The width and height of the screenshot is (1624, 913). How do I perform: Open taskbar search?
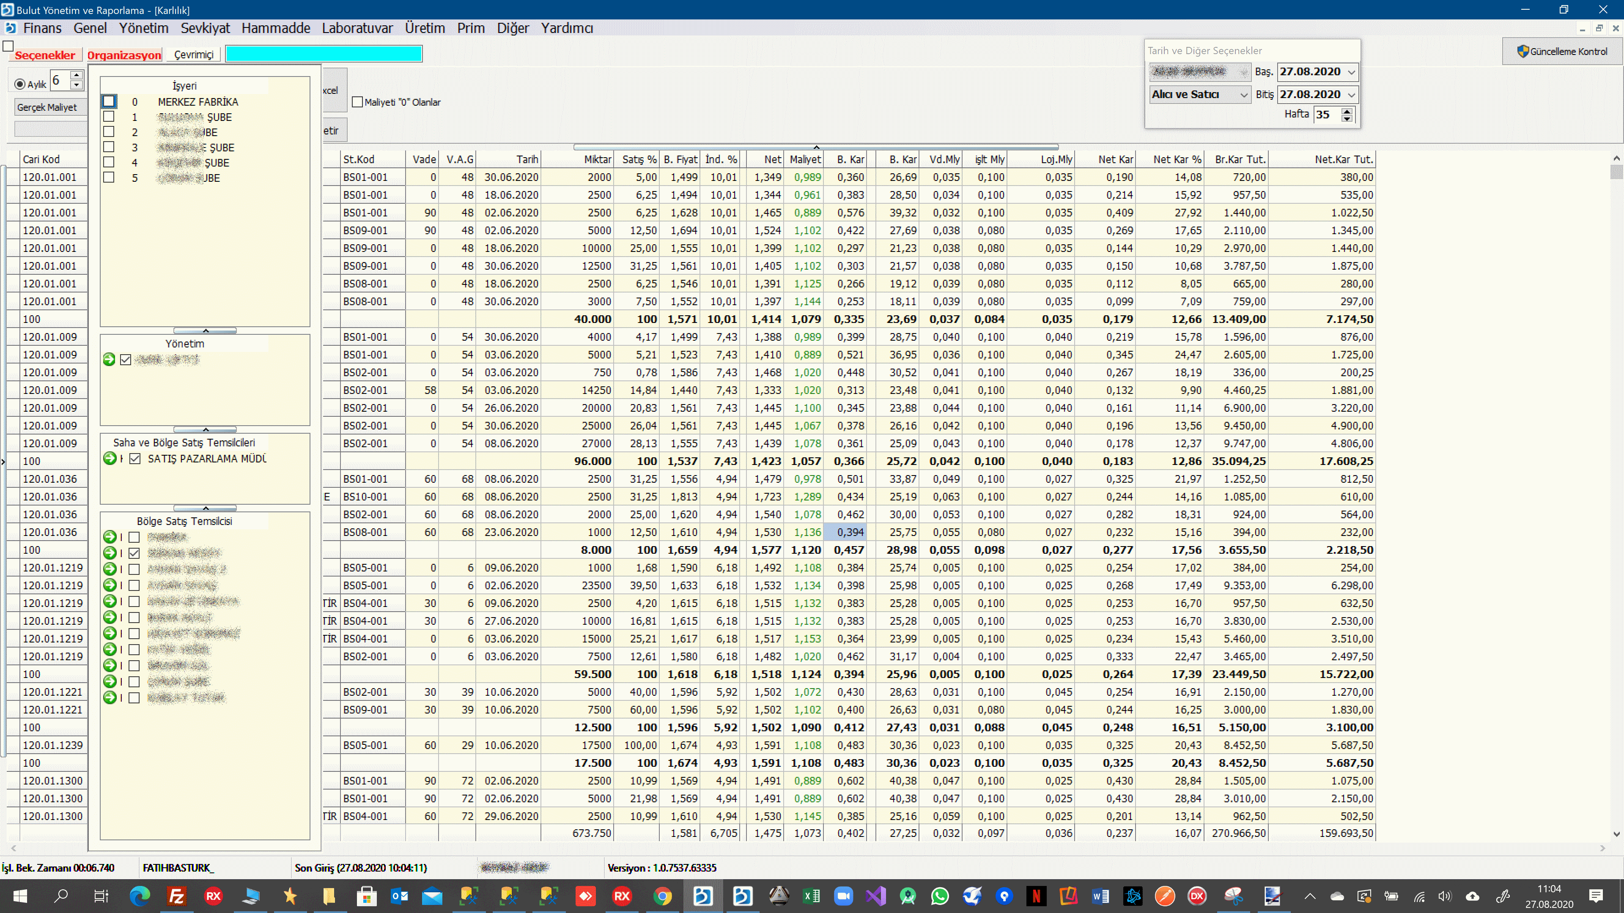point(61,896)
